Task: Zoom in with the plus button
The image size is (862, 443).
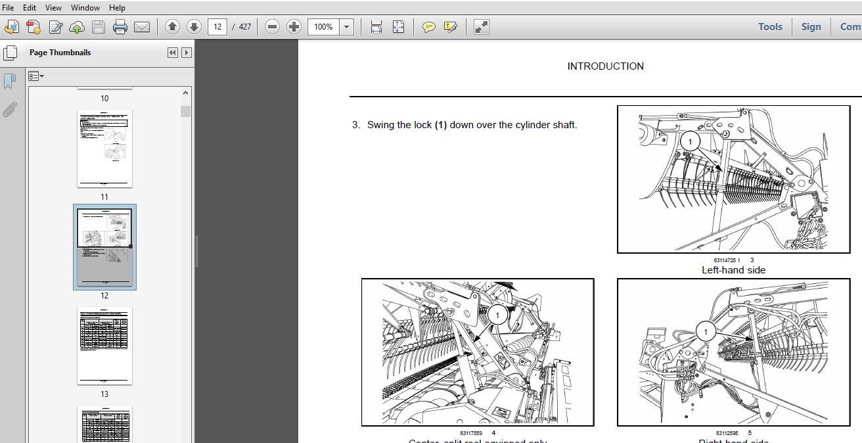Action: 294,27
